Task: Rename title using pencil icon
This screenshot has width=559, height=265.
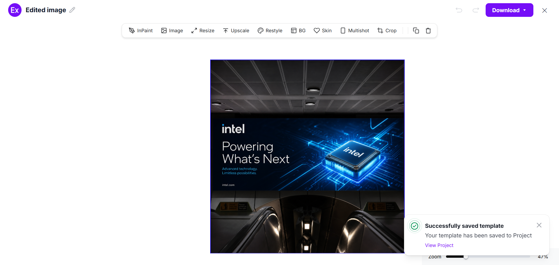Action: click(x=72, y=10)
